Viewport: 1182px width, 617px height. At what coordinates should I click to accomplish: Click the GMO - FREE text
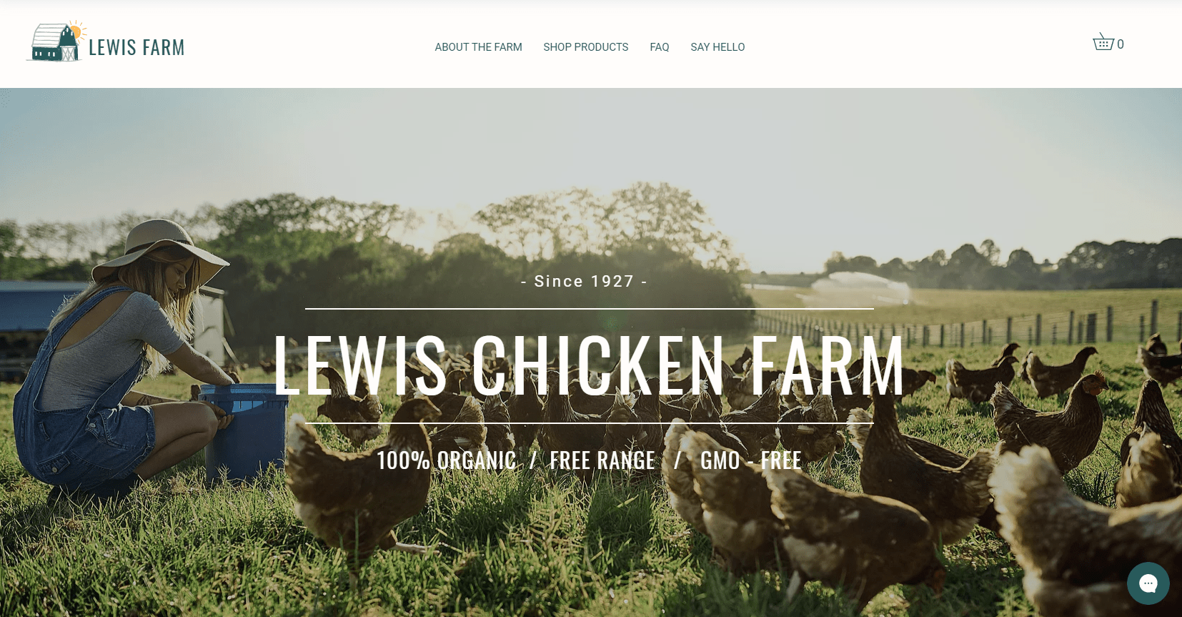tap(750, 460)
